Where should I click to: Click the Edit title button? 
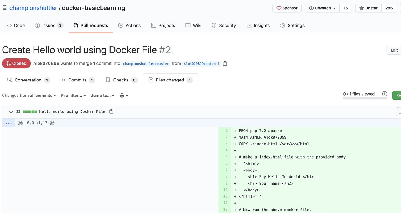pyautogui.click(x=394, y=50)
